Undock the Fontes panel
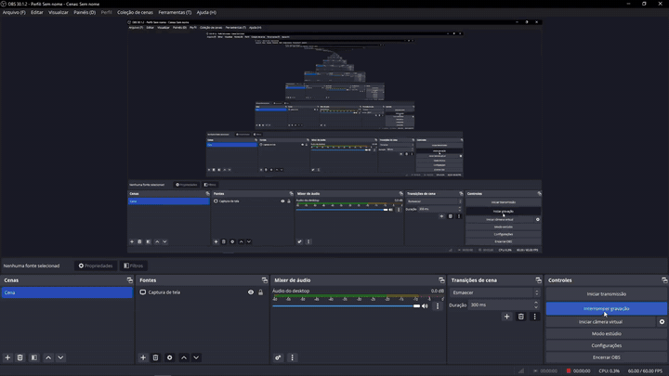 (265, 280)
